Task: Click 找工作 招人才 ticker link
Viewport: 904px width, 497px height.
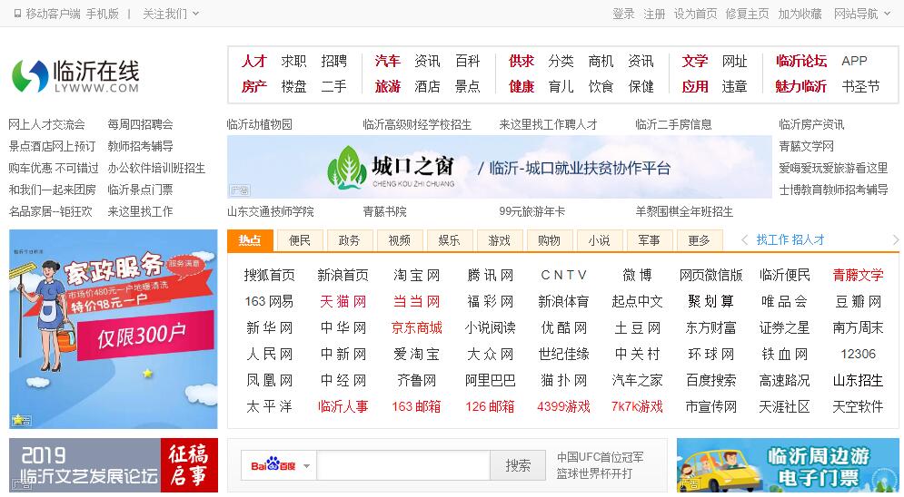Action: coord(790,239)
